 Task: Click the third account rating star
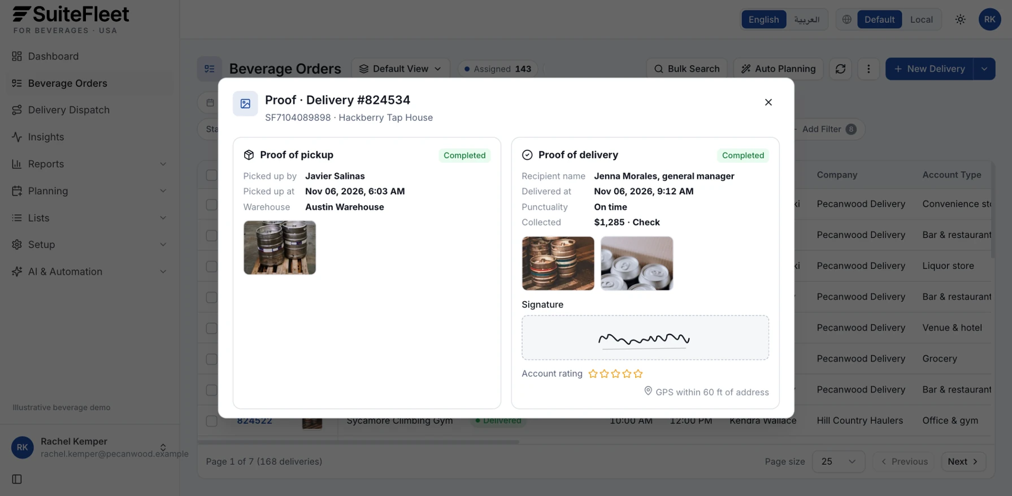point(615,373)
